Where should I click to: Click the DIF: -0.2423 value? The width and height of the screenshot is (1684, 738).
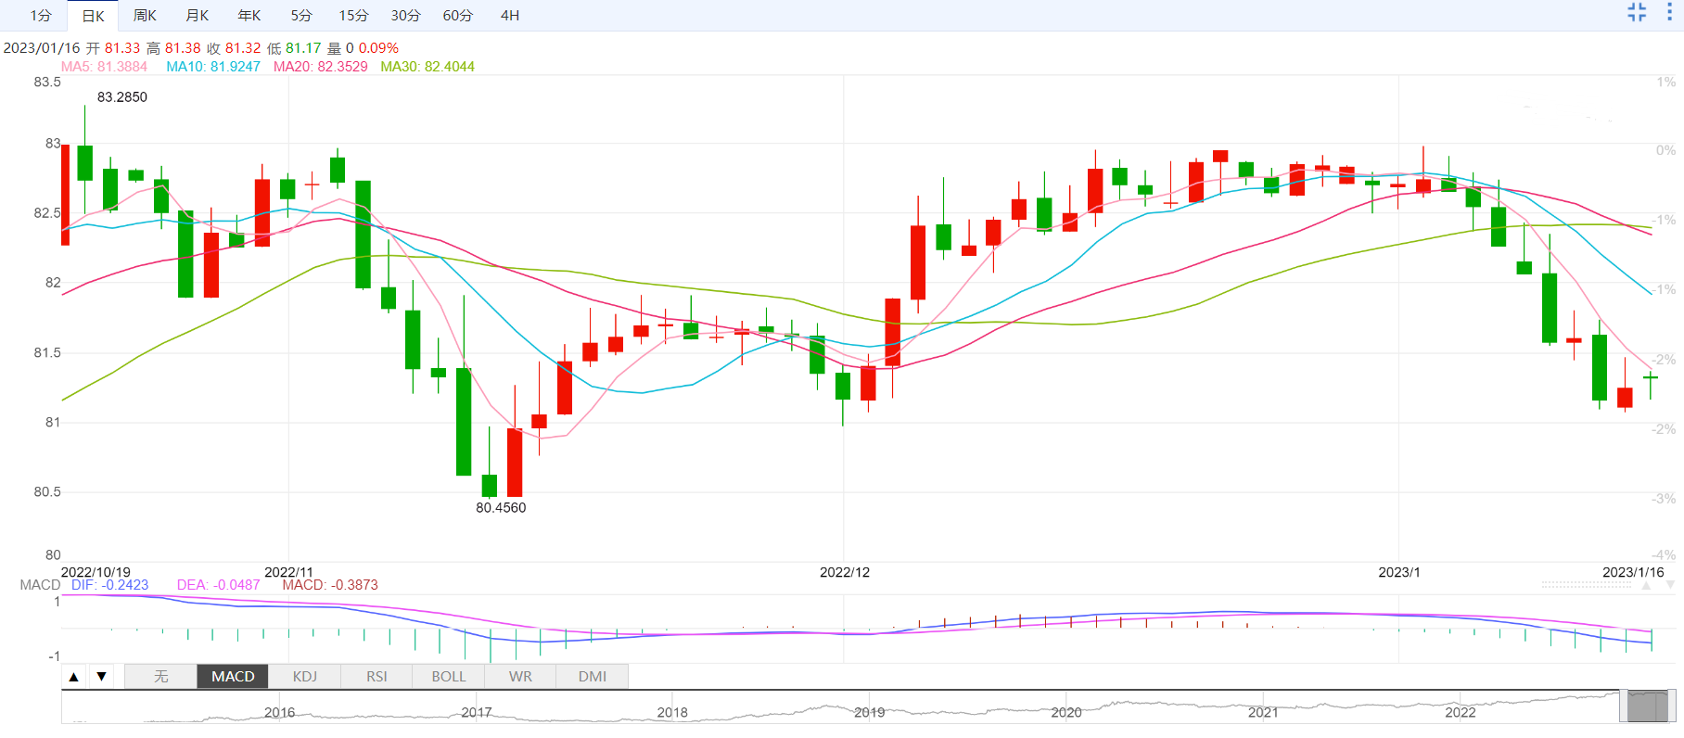pyautogui.click(x=109, y=585)
